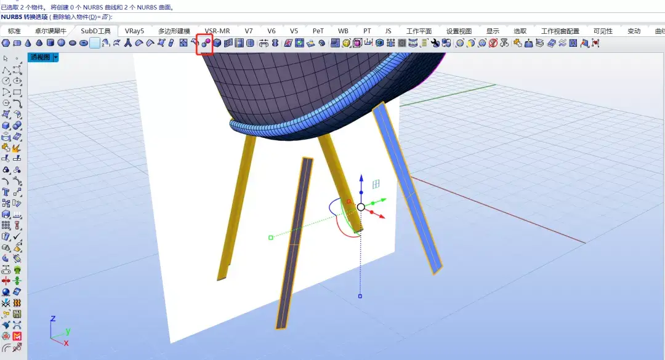Screen dimensions: 665x360
Task: Click the gold gear with cursor icon
Action: 517,43
